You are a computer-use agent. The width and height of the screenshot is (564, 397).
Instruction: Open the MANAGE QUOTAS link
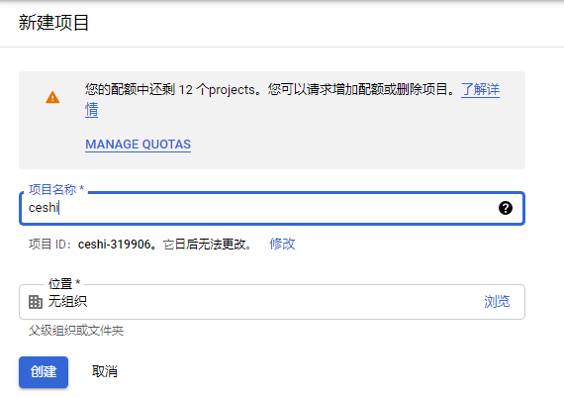point(139,145)
